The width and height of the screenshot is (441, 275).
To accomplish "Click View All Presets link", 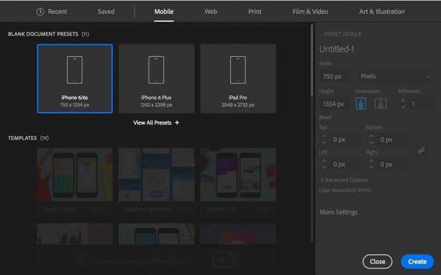I will (156, 123).
